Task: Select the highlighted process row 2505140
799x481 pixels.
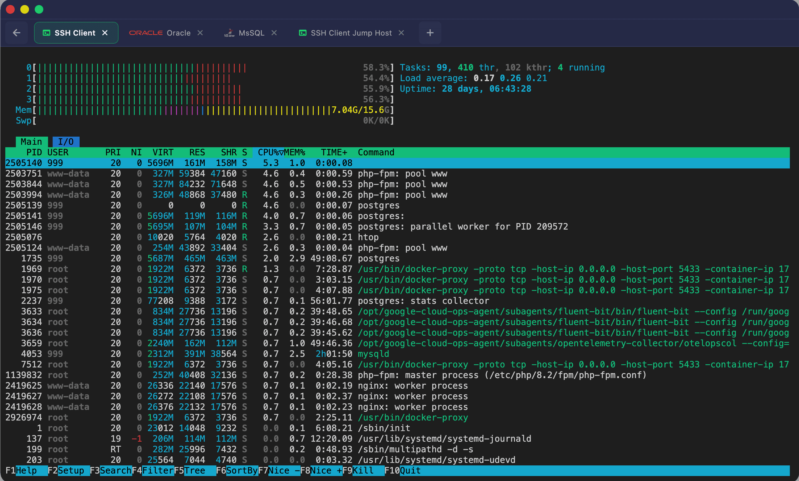Action: (x=397, y=163)
